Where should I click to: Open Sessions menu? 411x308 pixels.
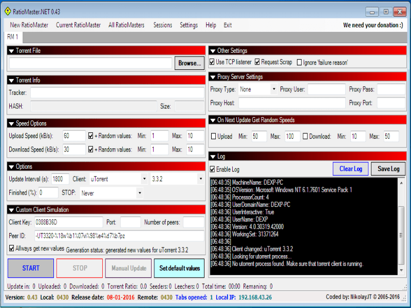point(163,25)
